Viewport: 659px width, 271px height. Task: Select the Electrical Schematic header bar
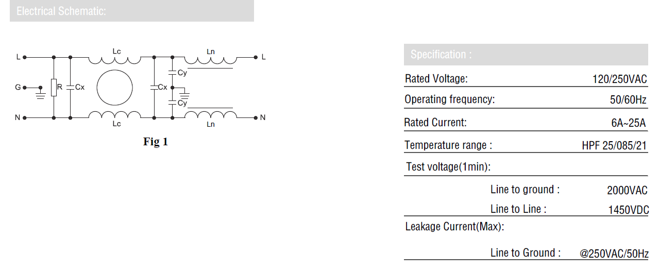[x=132, y=11]
